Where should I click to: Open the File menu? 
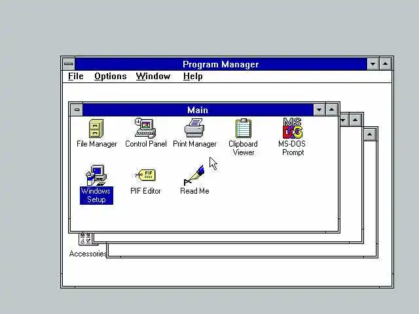76,77
